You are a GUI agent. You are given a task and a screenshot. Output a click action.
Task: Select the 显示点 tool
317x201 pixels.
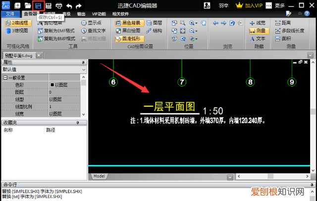[x=91, y=23]
